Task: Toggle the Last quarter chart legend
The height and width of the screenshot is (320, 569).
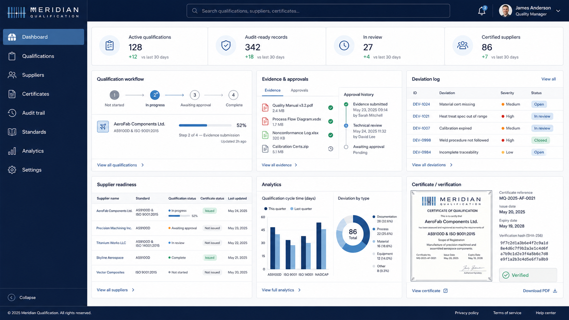Action: click(301, 209)
